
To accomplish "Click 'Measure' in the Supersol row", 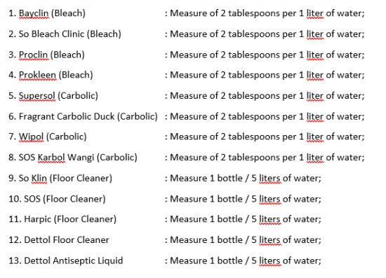I will [x=189, y=96].
